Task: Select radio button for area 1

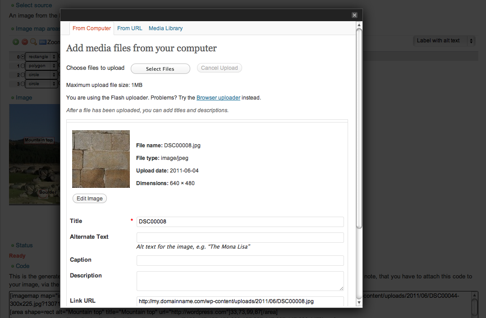Action: [23, 66]
